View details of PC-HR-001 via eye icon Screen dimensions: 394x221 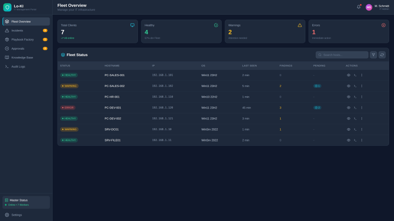coord(349,97)
